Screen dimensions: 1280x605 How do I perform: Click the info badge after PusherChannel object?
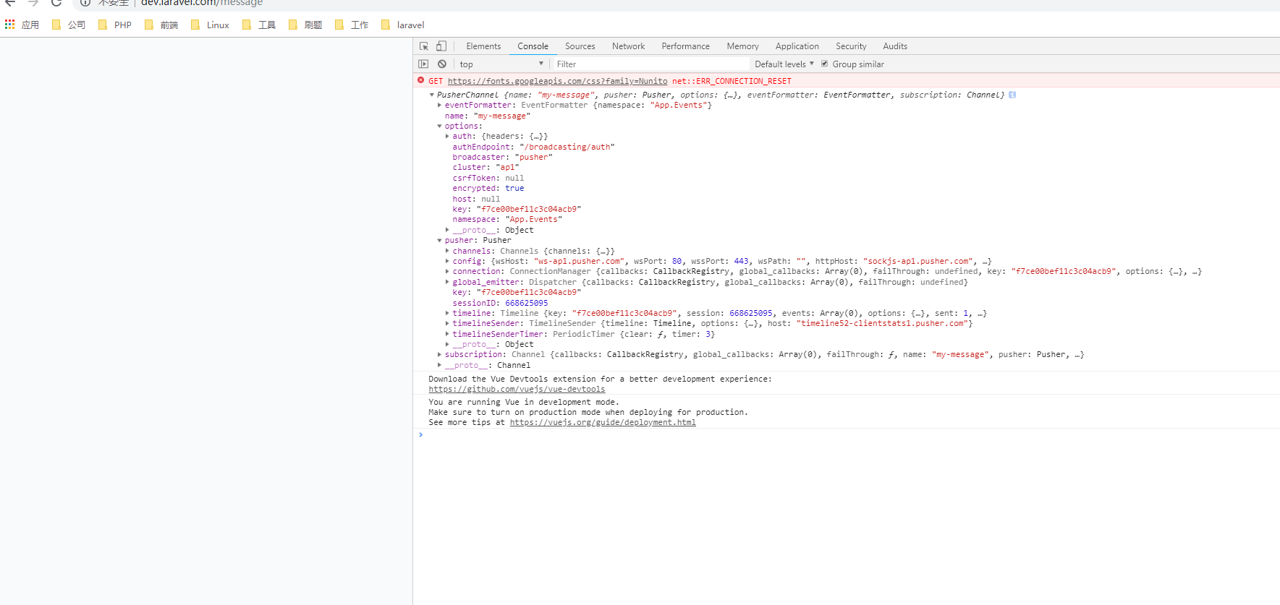(1012, 95)
